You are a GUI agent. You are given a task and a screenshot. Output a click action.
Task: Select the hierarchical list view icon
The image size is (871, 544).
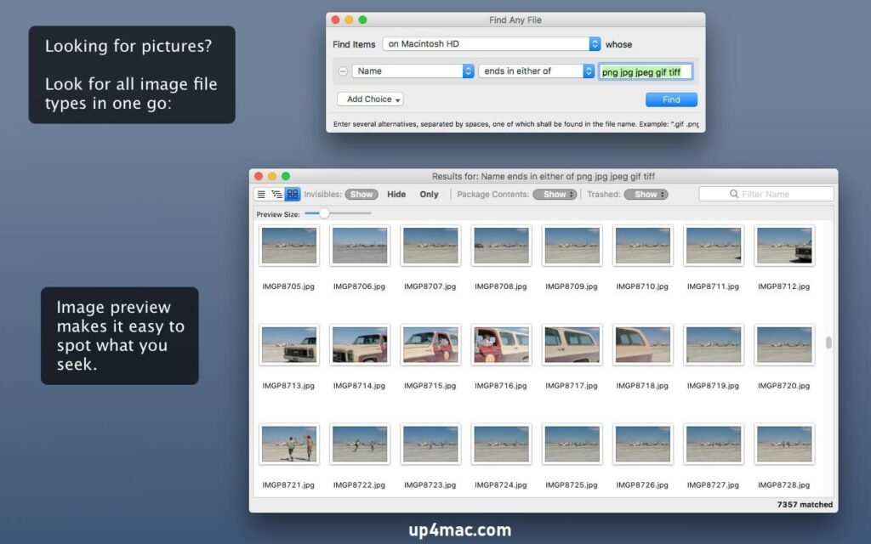pyautogui.click(x=276, y=194)
